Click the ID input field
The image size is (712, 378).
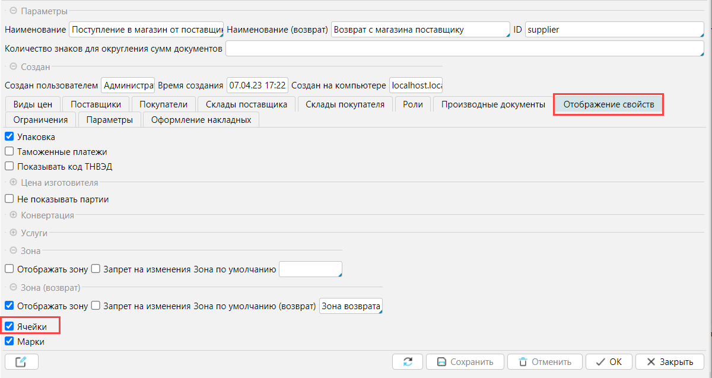tap(614, 29)
